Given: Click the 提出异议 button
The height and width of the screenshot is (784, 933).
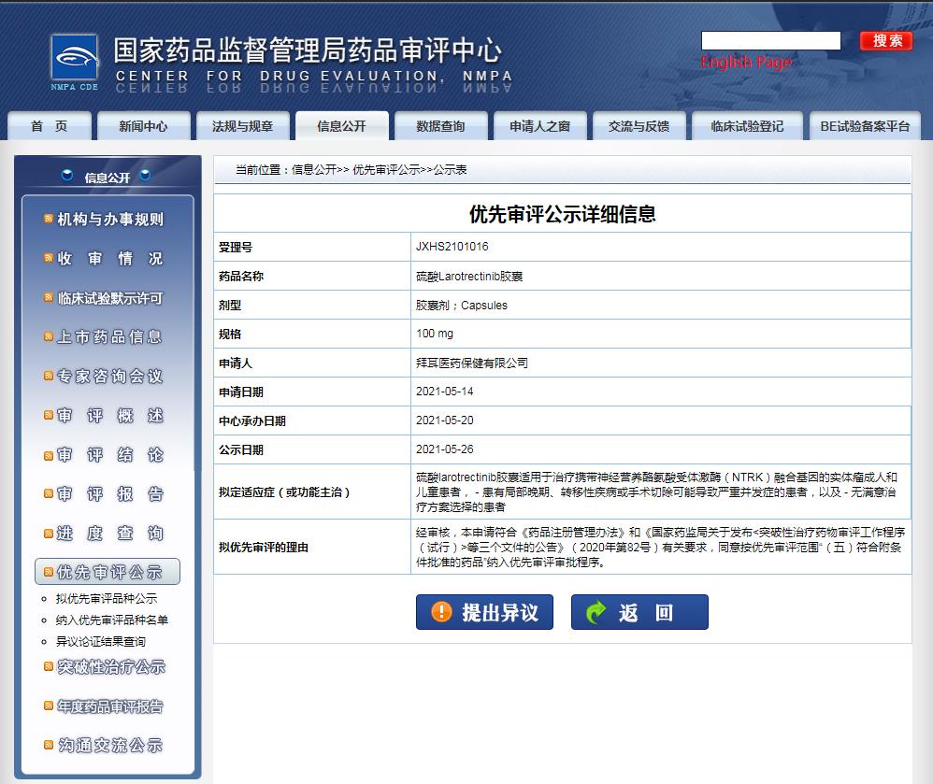Looking at the screenshot, I should [484, 611].
